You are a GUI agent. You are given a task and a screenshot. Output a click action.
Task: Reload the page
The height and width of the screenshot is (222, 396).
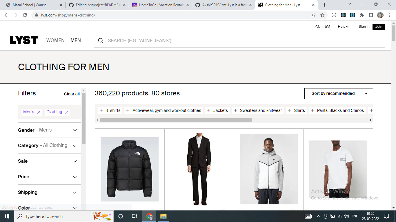click(x=25, y=15)
